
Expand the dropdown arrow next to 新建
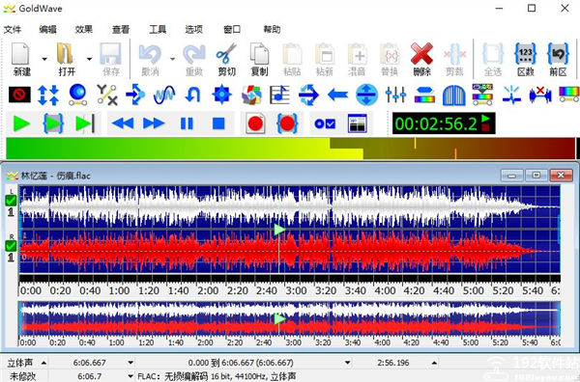click(x=44, y=59)
